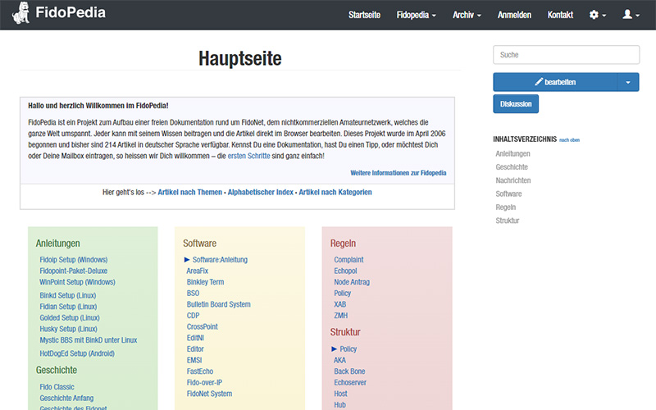Click the FidoPedia dog logo
The height and width of the screenshot is (410, 656).
pyautogui.click(x=21, y=13)
